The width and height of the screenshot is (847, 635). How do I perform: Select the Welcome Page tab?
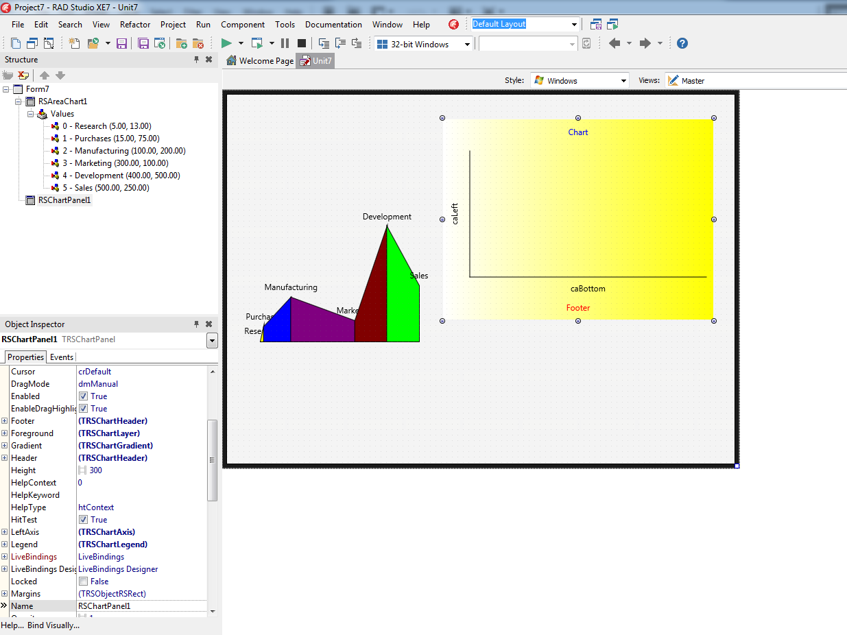click(260, 61)
